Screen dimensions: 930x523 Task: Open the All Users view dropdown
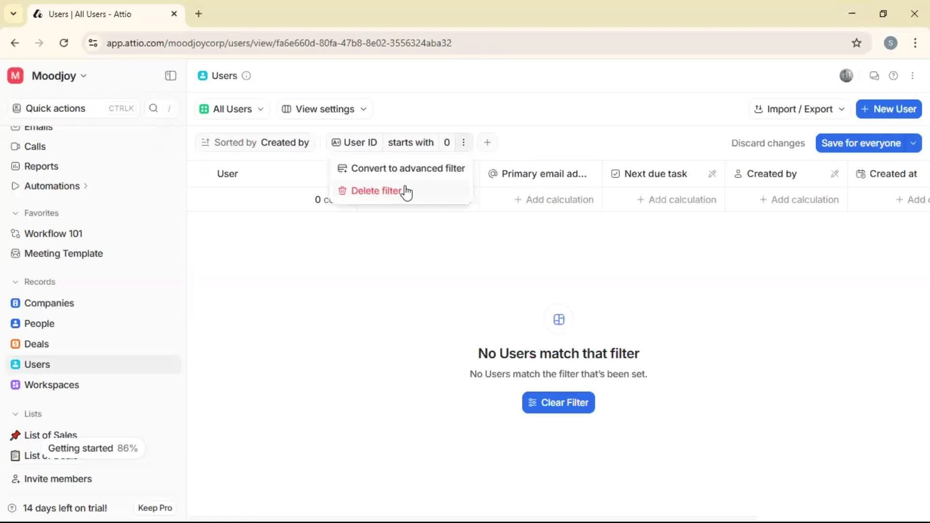231,109
